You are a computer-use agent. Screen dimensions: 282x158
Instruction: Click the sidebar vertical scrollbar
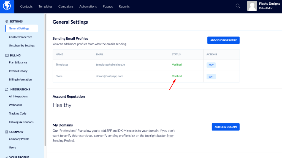pos(45,80)
